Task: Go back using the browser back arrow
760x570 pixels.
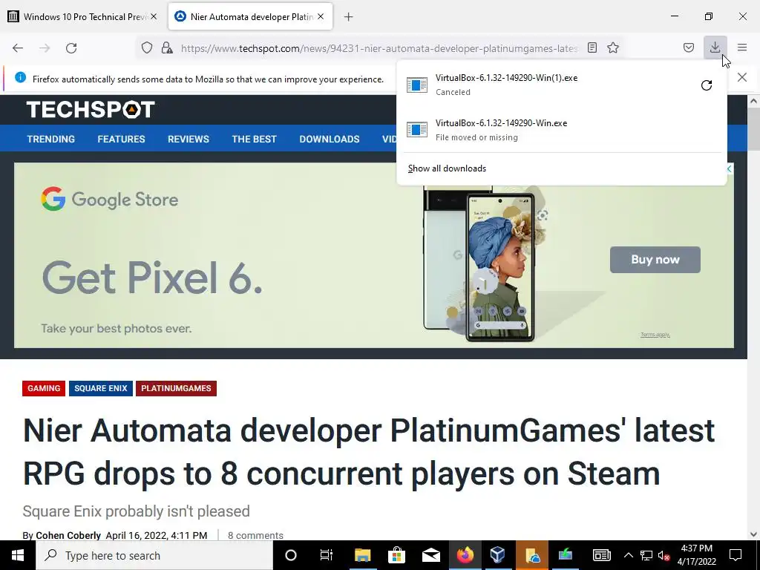Action: (x=18, y=48)
